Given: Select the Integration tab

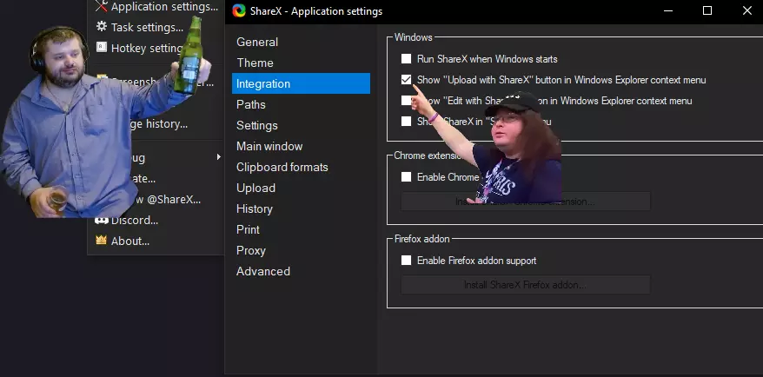Looking at the screenshot, I should coord(301,83).
